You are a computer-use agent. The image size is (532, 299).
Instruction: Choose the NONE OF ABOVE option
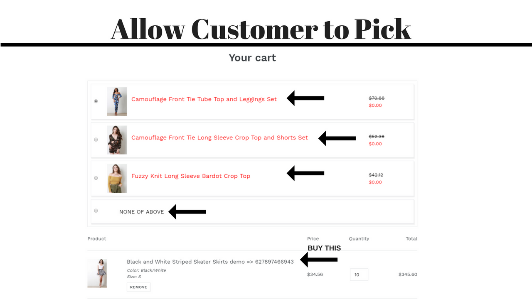tap(96, 211)
